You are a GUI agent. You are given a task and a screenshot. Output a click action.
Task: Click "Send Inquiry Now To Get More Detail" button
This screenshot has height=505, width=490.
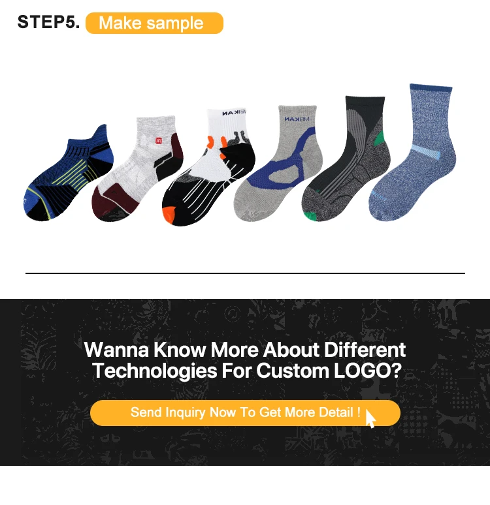click(x=245, y=413)
